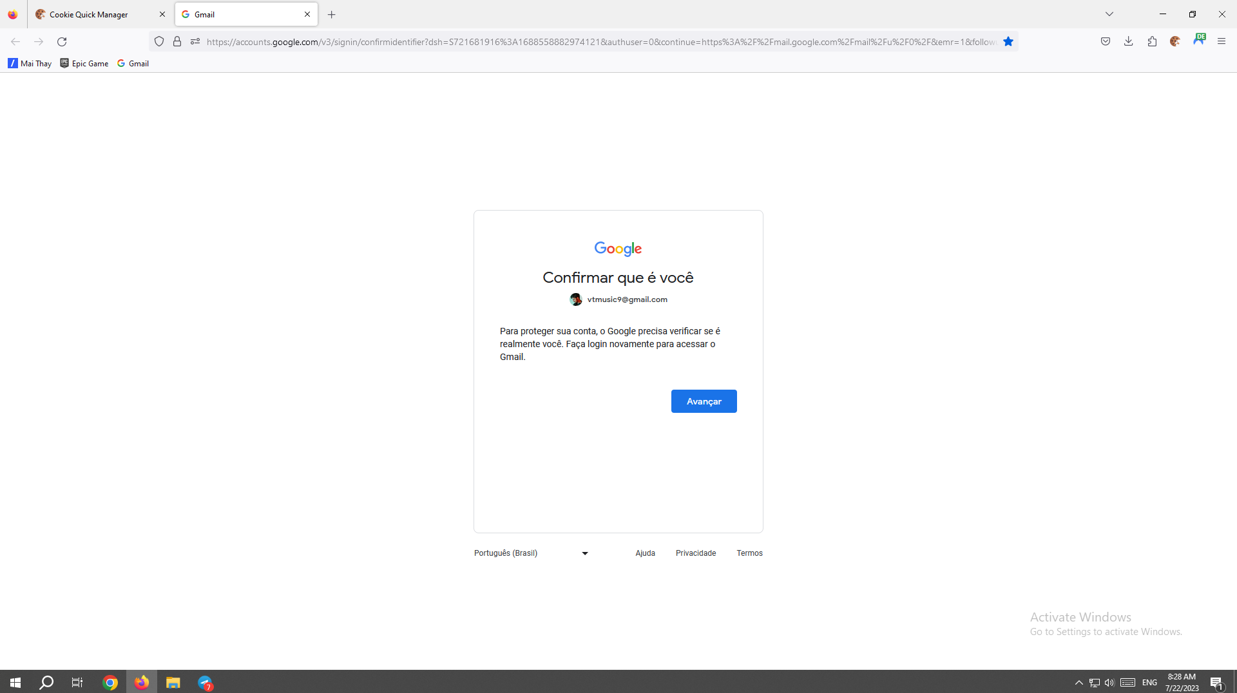This screenshot has width=1237, height=693.
Task: Click the touch keyboard tray icon
Action: 1128,682
